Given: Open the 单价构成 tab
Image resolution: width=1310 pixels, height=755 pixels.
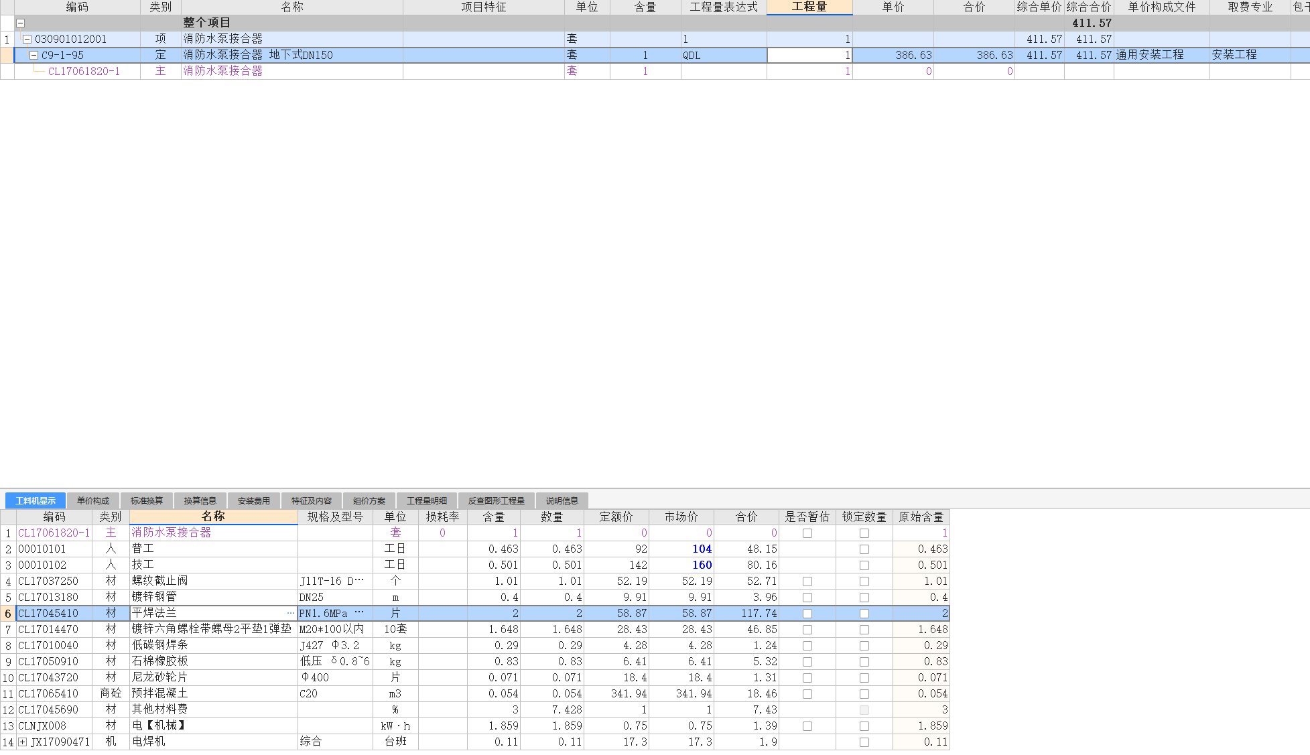Looking at the screenshot, I should pyautogui.click(x=93, y=500).
